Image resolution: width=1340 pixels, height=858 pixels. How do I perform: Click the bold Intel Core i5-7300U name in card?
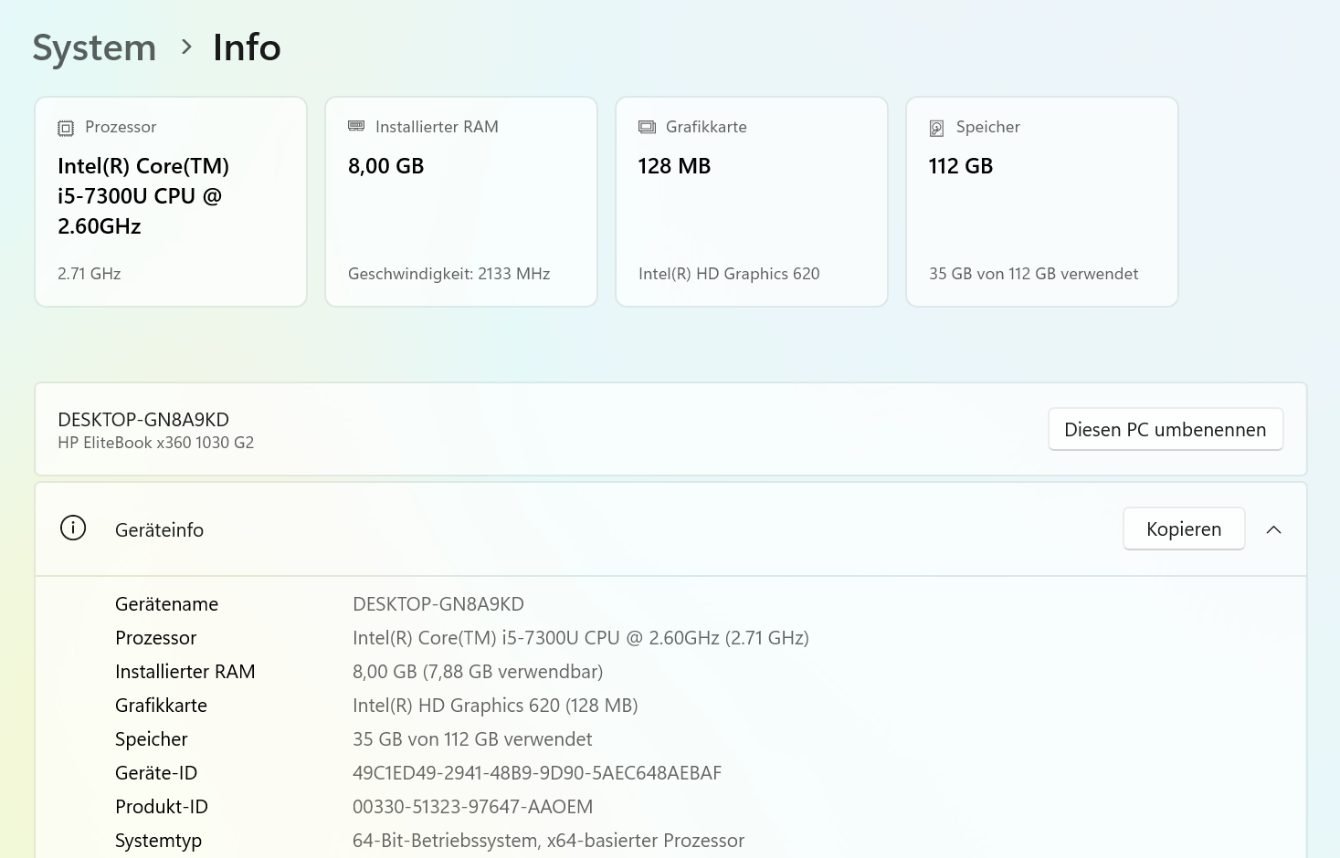coord(143,196)
